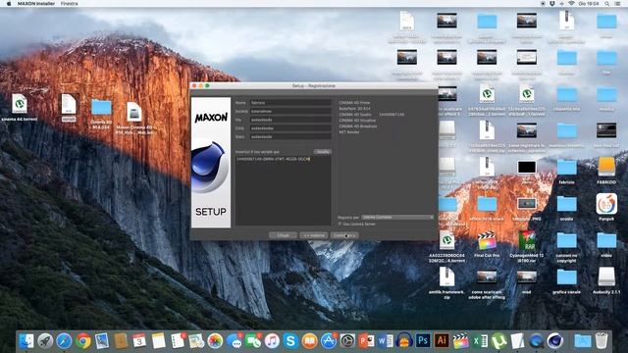Click inside the serial numbers text area
The image size is (628, 353).
pyautogui.click(x=284, y=190)
